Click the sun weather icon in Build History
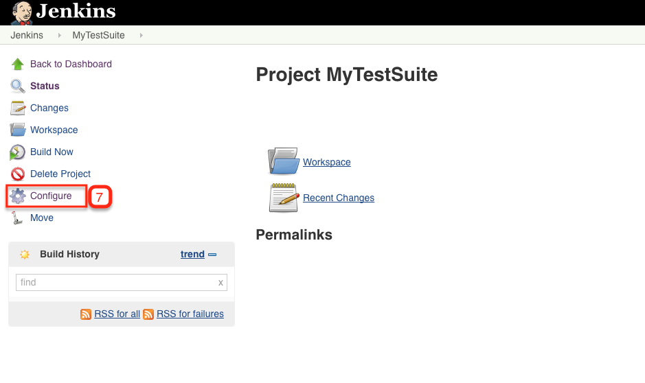This screenshot has width=645, height=383. (25, 255)
